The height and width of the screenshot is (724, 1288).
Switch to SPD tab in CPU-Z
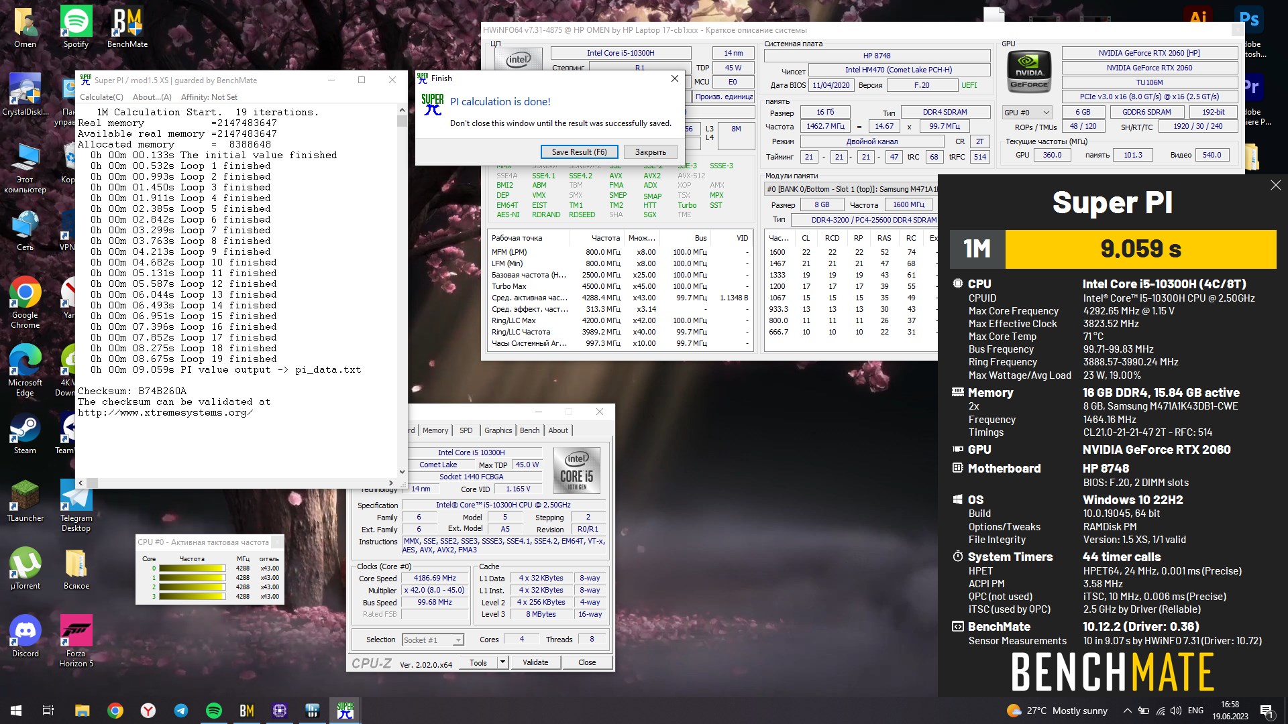466,430
